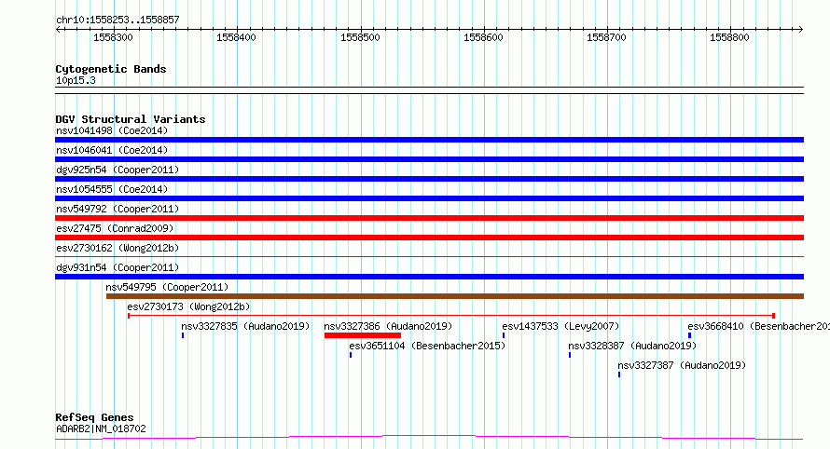Click ruler position 1558800
Screen dimensions: 830x449
pos(729,37)
